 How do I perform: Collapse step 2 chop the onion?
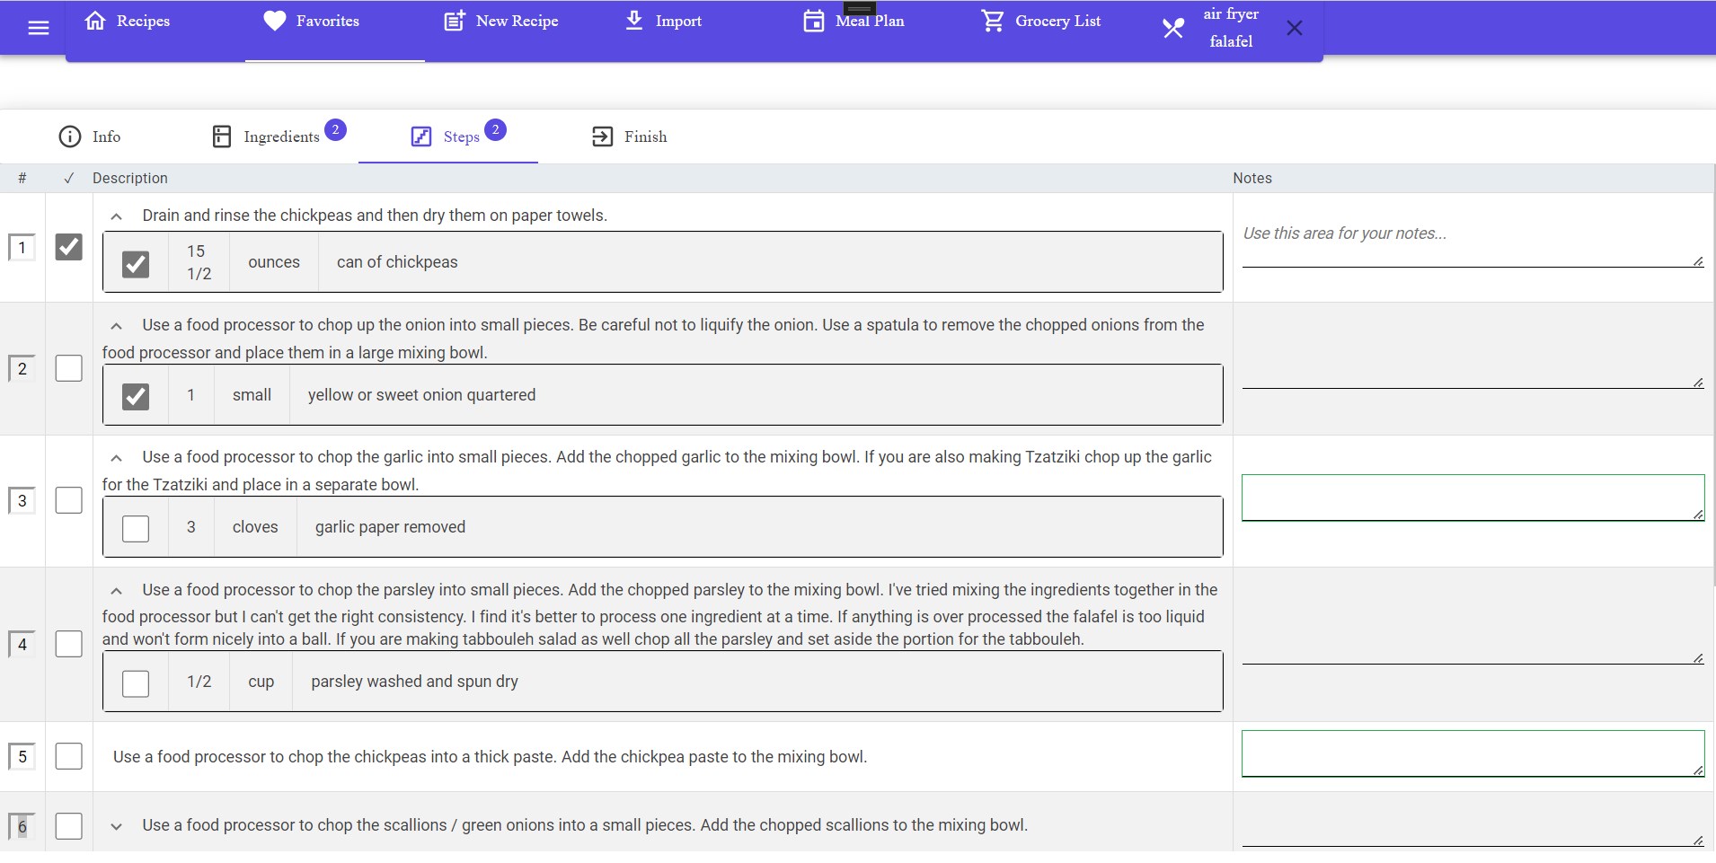tap(116, 326)
